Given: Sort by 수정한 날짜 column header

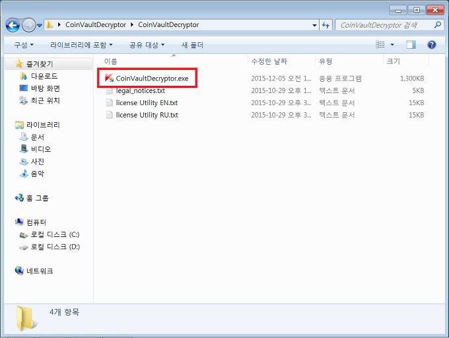Looking at the screenshot, I should click(x=269, y=61).
